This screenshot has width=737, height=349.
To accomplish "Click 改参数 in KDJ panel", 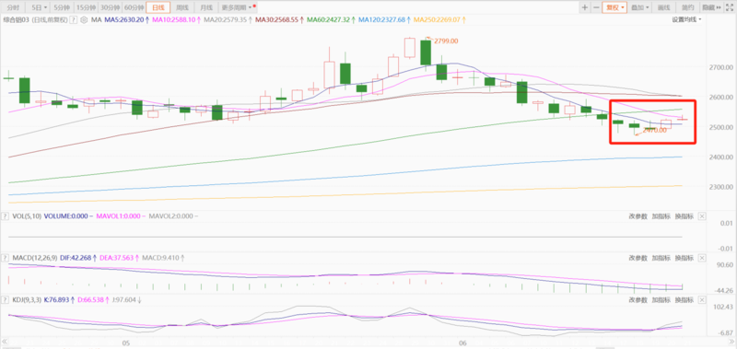I will pos(638,299).
